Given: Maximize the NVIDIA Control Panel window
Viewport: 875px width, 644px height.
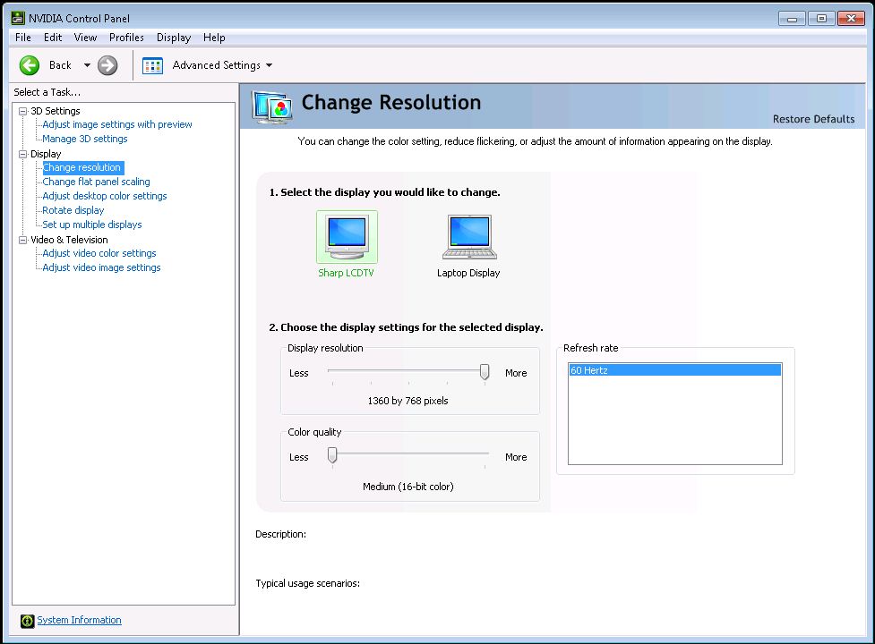Looking at the screenshot, I should [x=821, y=19].
